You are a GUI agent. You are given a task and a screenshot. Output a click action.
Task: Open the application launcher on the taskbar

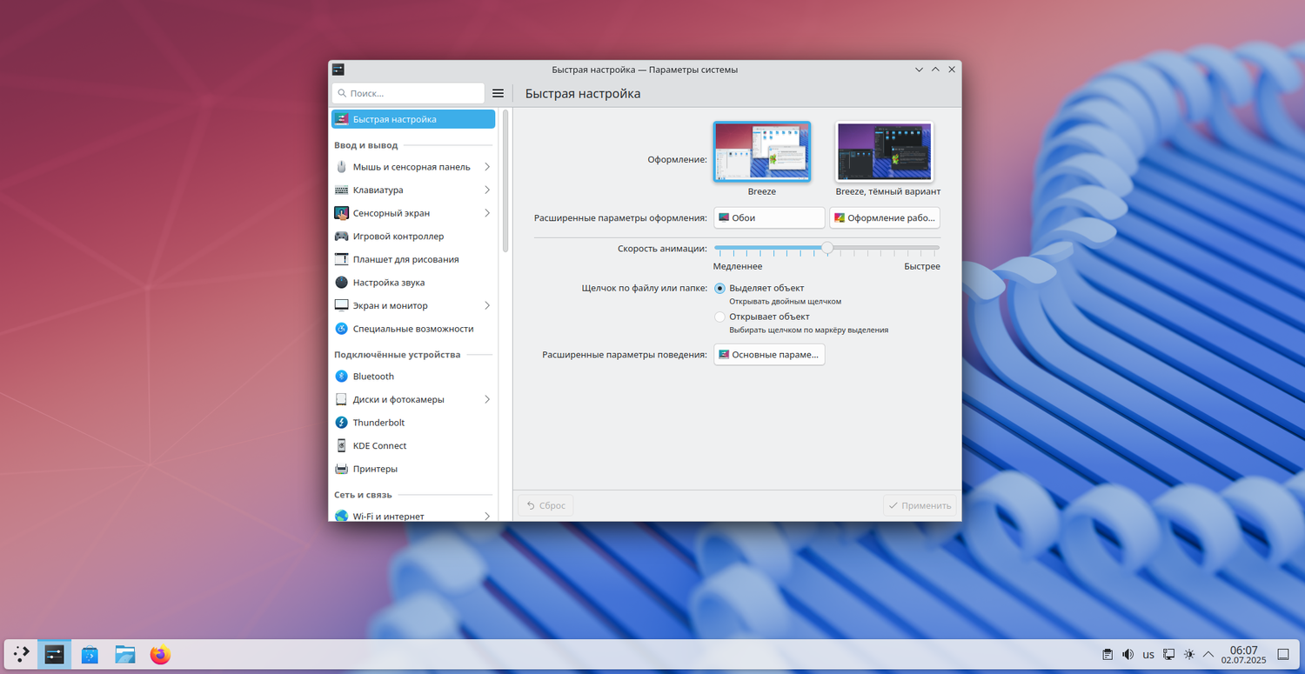(x=21, y=654)
